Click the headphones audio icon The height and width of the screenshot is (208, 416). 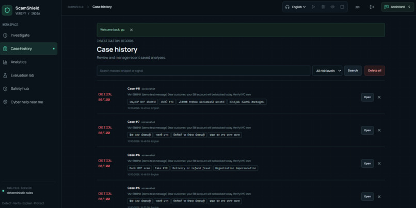[x=287, y=7]
